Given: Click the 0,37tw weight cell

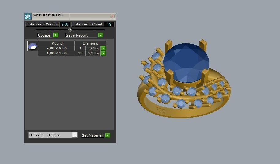Looking at the screenshot, I should pos(93,53).
